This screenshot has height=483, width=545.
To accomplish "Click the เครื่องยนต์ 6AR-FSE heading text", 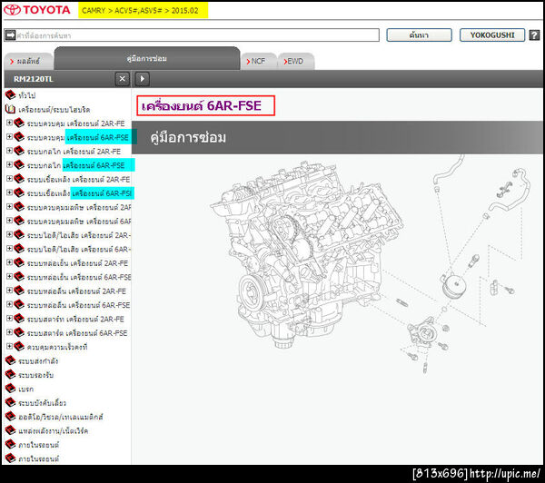I will point(202,105).
